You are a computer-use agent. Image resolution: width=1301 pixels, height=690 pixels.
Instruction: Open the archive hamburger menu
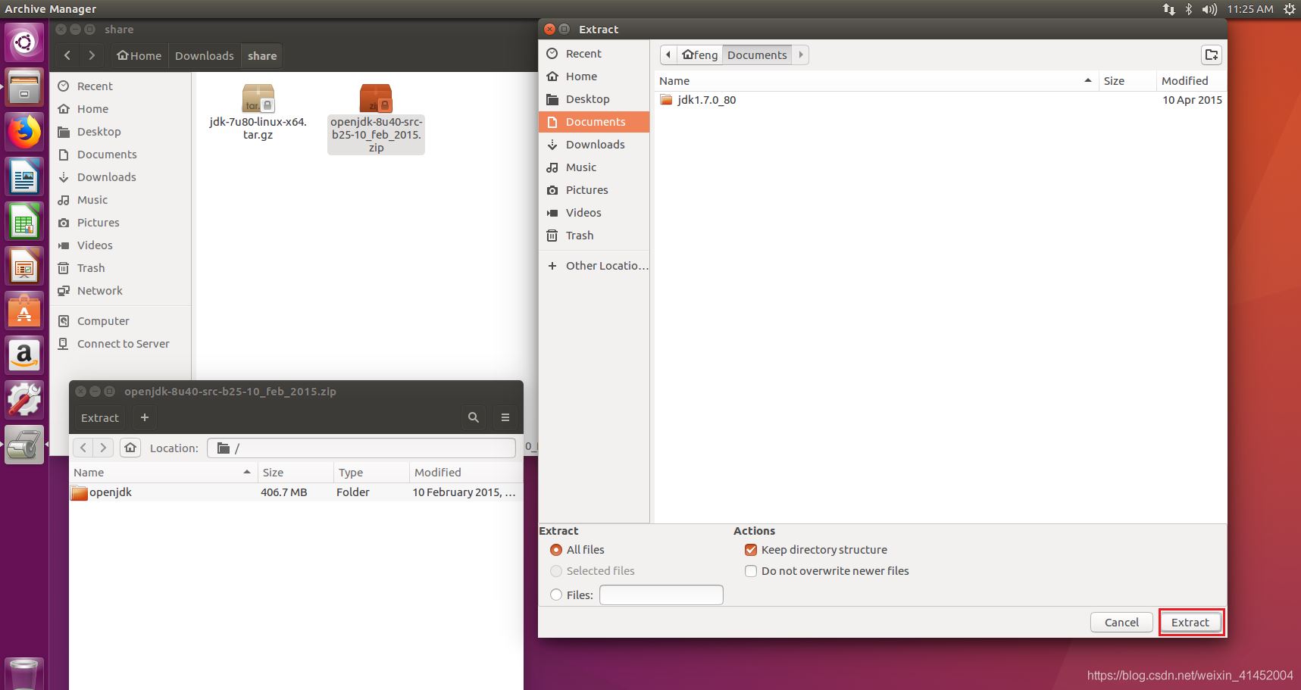click(x=505, y=417)
